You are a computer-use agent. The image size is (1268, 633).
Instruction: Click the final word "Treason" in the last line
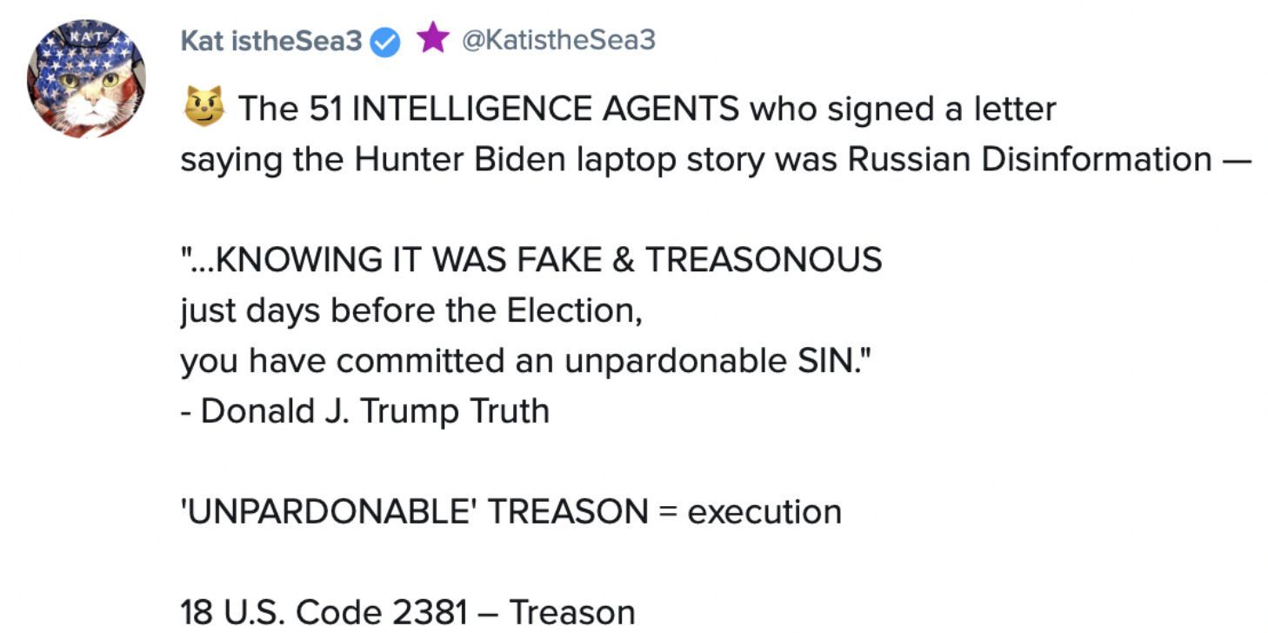(571, 612)
